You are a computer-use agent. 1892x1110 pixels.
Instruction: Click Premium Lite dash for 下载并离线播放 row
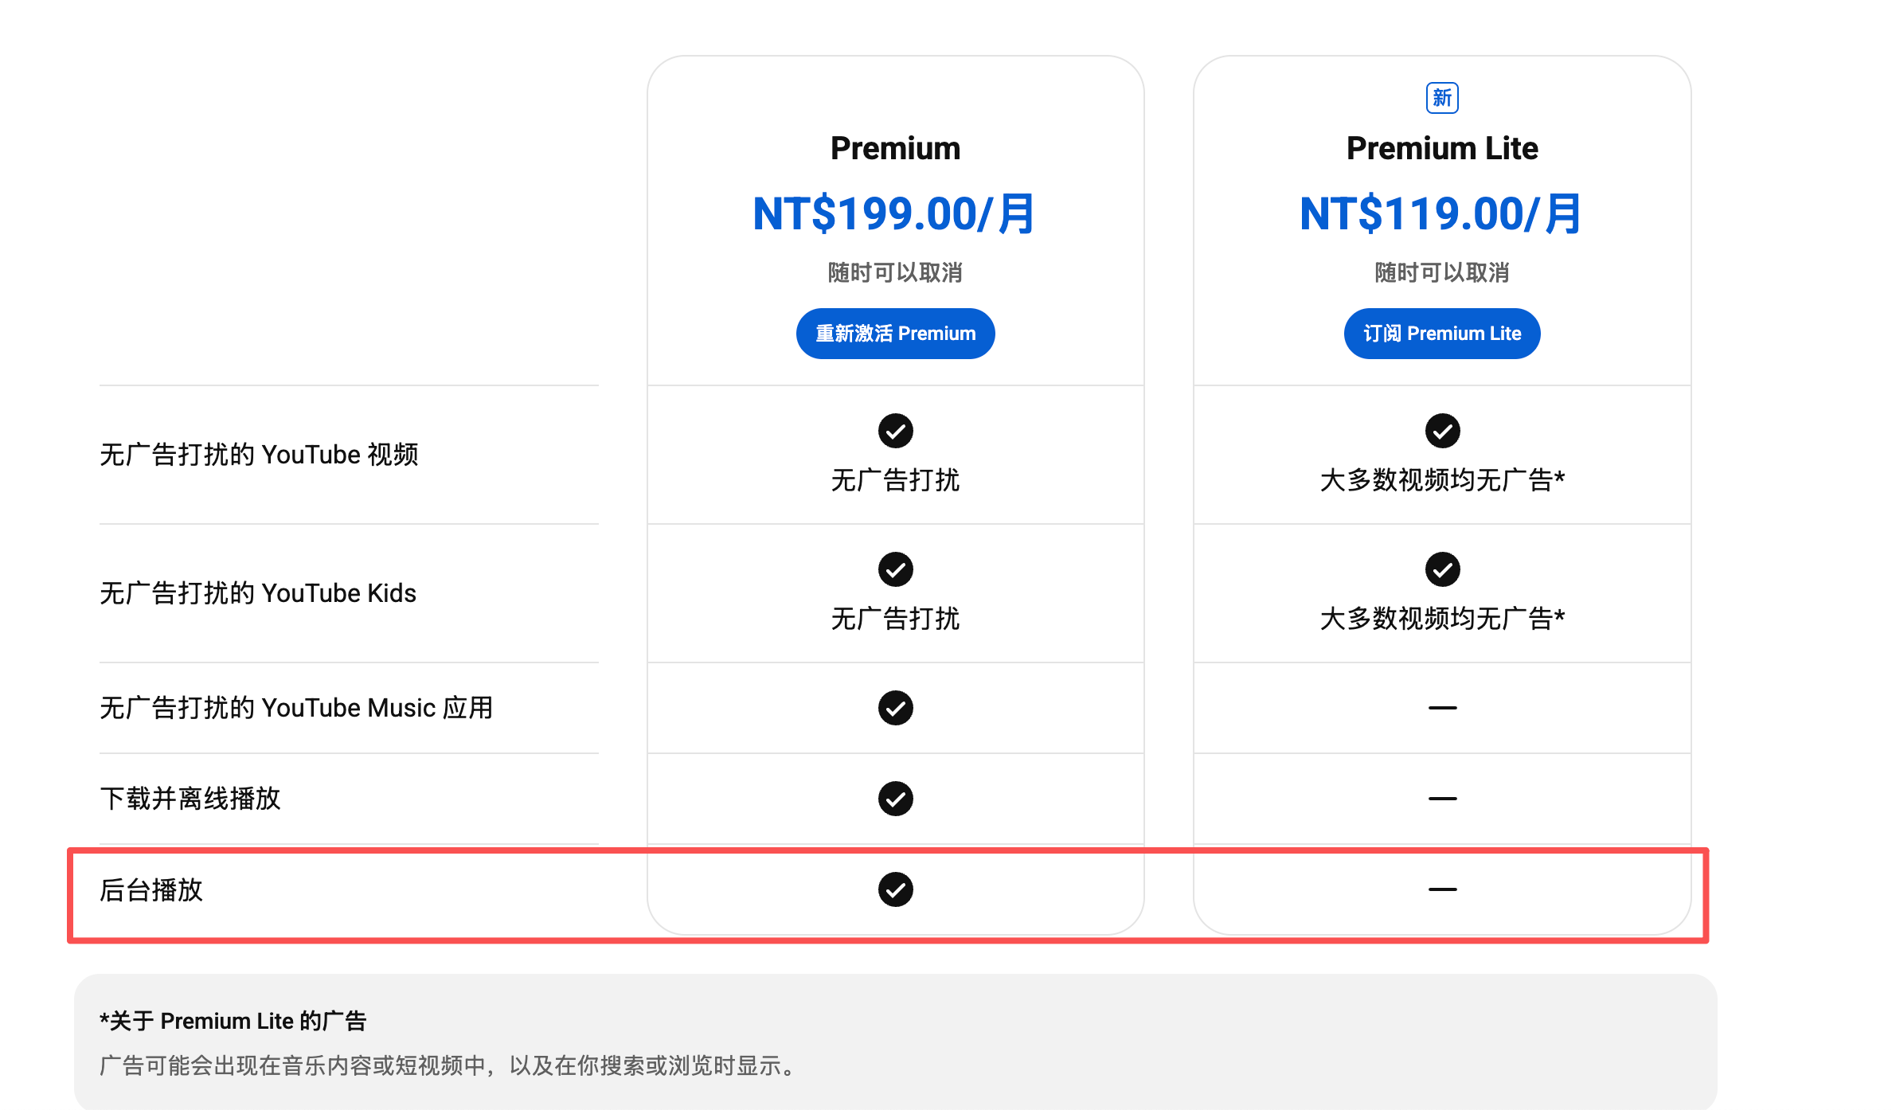[1441, 799]
